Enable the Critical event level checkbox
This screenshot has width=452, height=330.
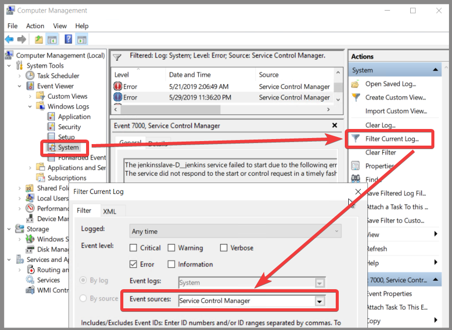coord(133,248)
